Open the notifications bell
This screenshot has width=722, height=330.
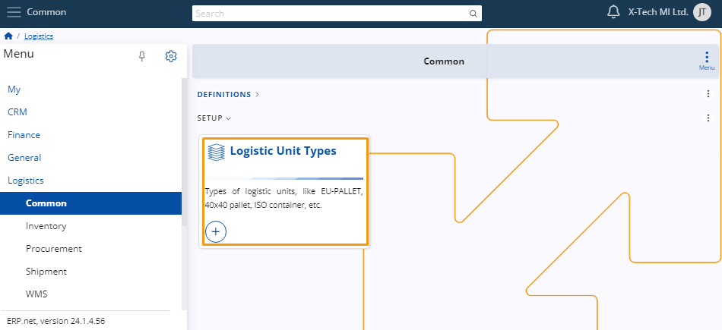(x=613, y=12)
